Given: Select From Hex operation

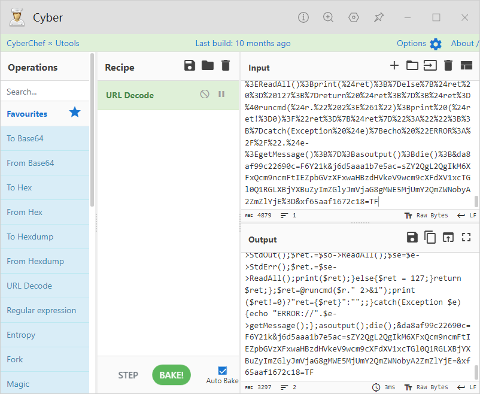Looking at the screenshot, I should tap(45, 212).
